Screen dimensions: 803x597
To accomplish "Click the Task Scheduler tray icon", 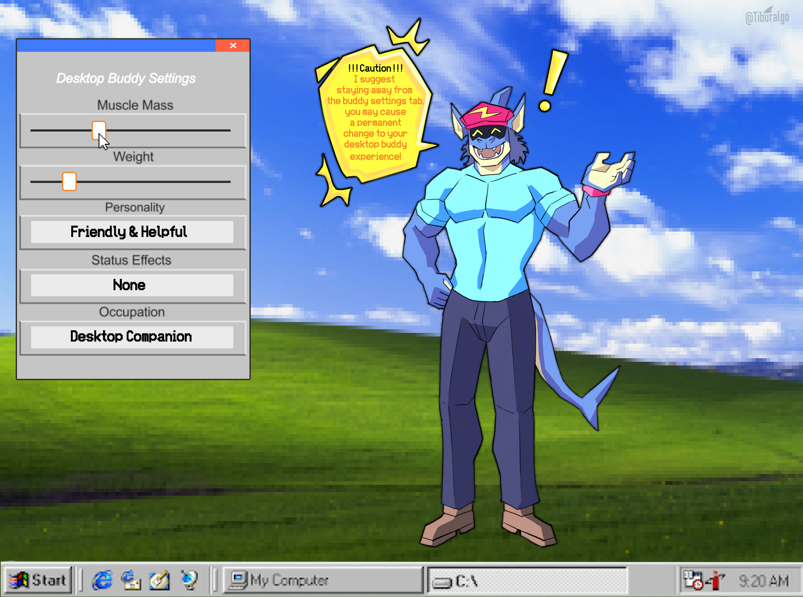I will [693, 580].
